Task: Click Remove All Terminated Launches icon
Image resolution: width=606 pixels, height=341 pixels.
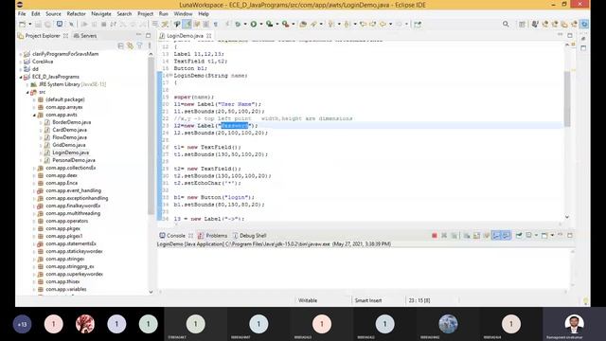Action: coord(454,236)
